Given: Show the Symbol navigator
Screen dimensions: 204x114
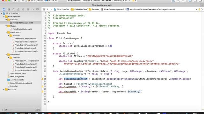Looking at the screenshot, I should (9, 9).
